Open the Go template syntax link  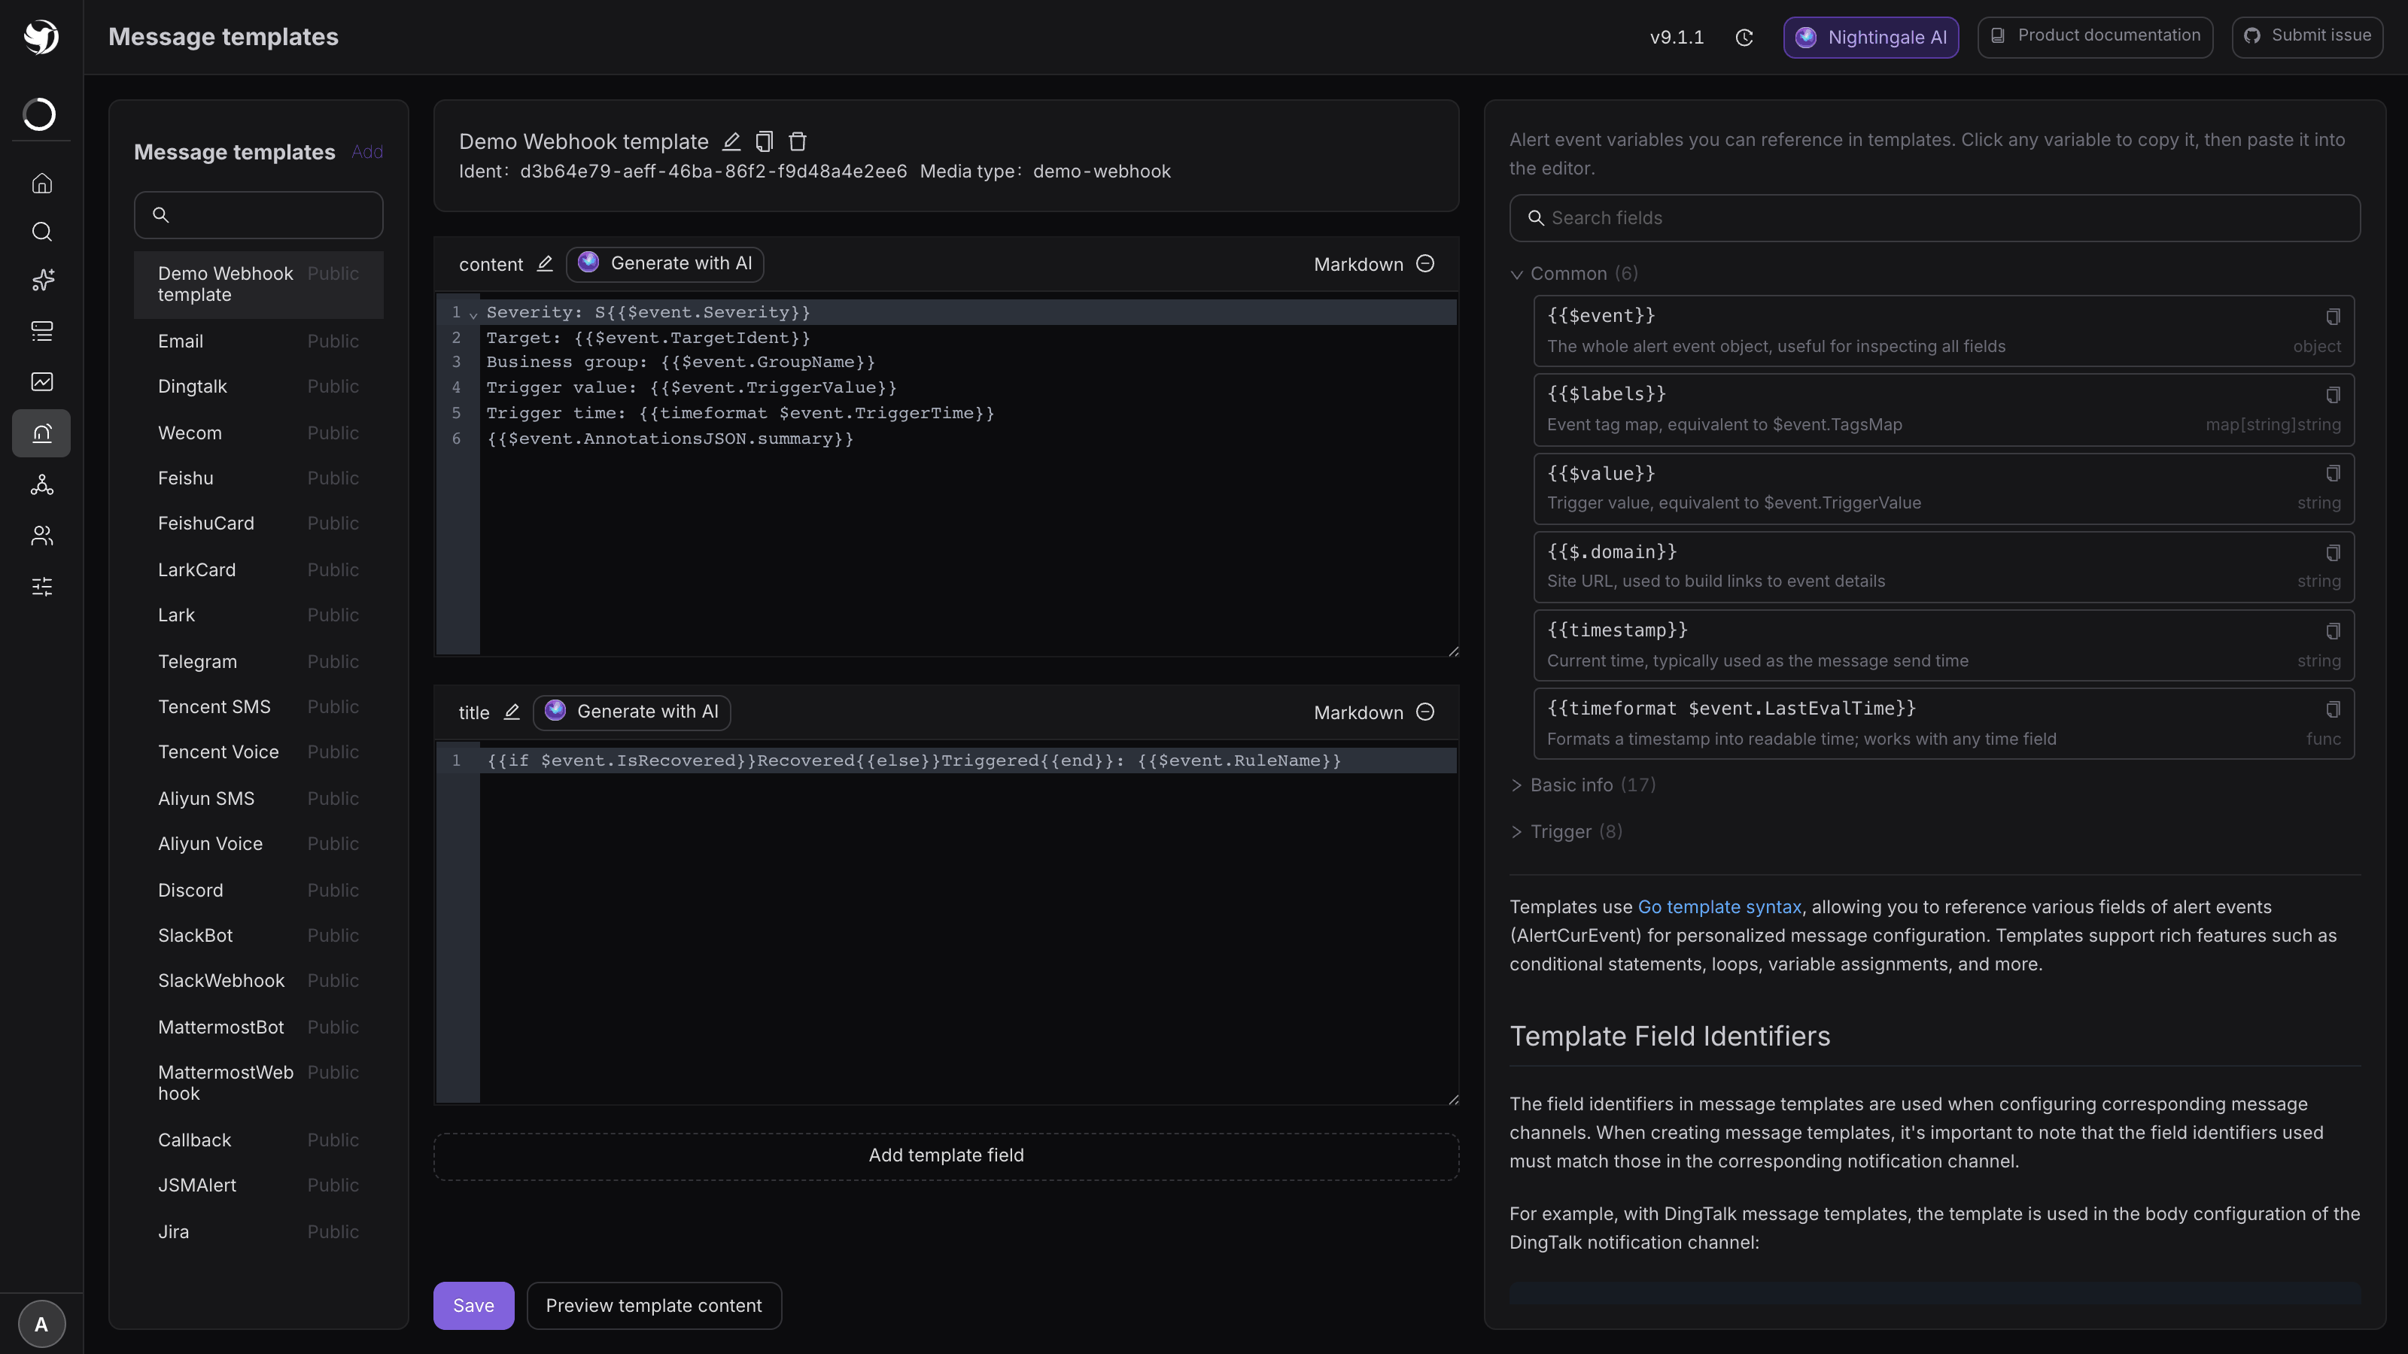pos(1719,907)
